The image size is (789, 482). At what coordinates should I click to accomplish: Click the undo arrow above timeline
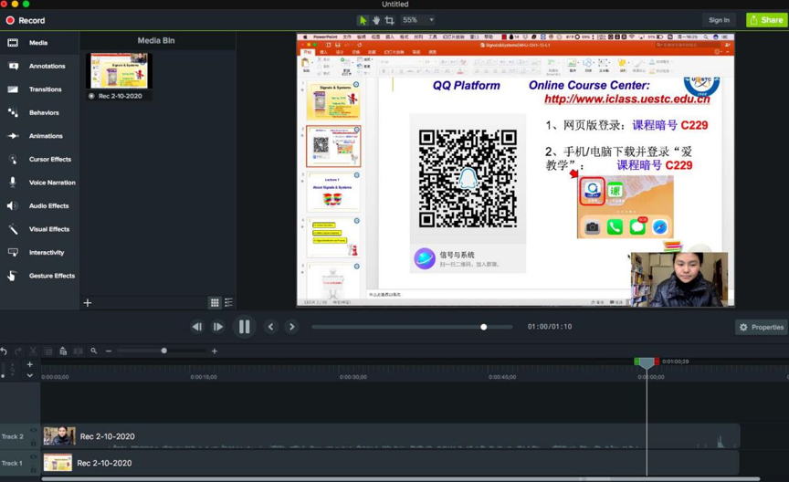(x=5, y=351)
